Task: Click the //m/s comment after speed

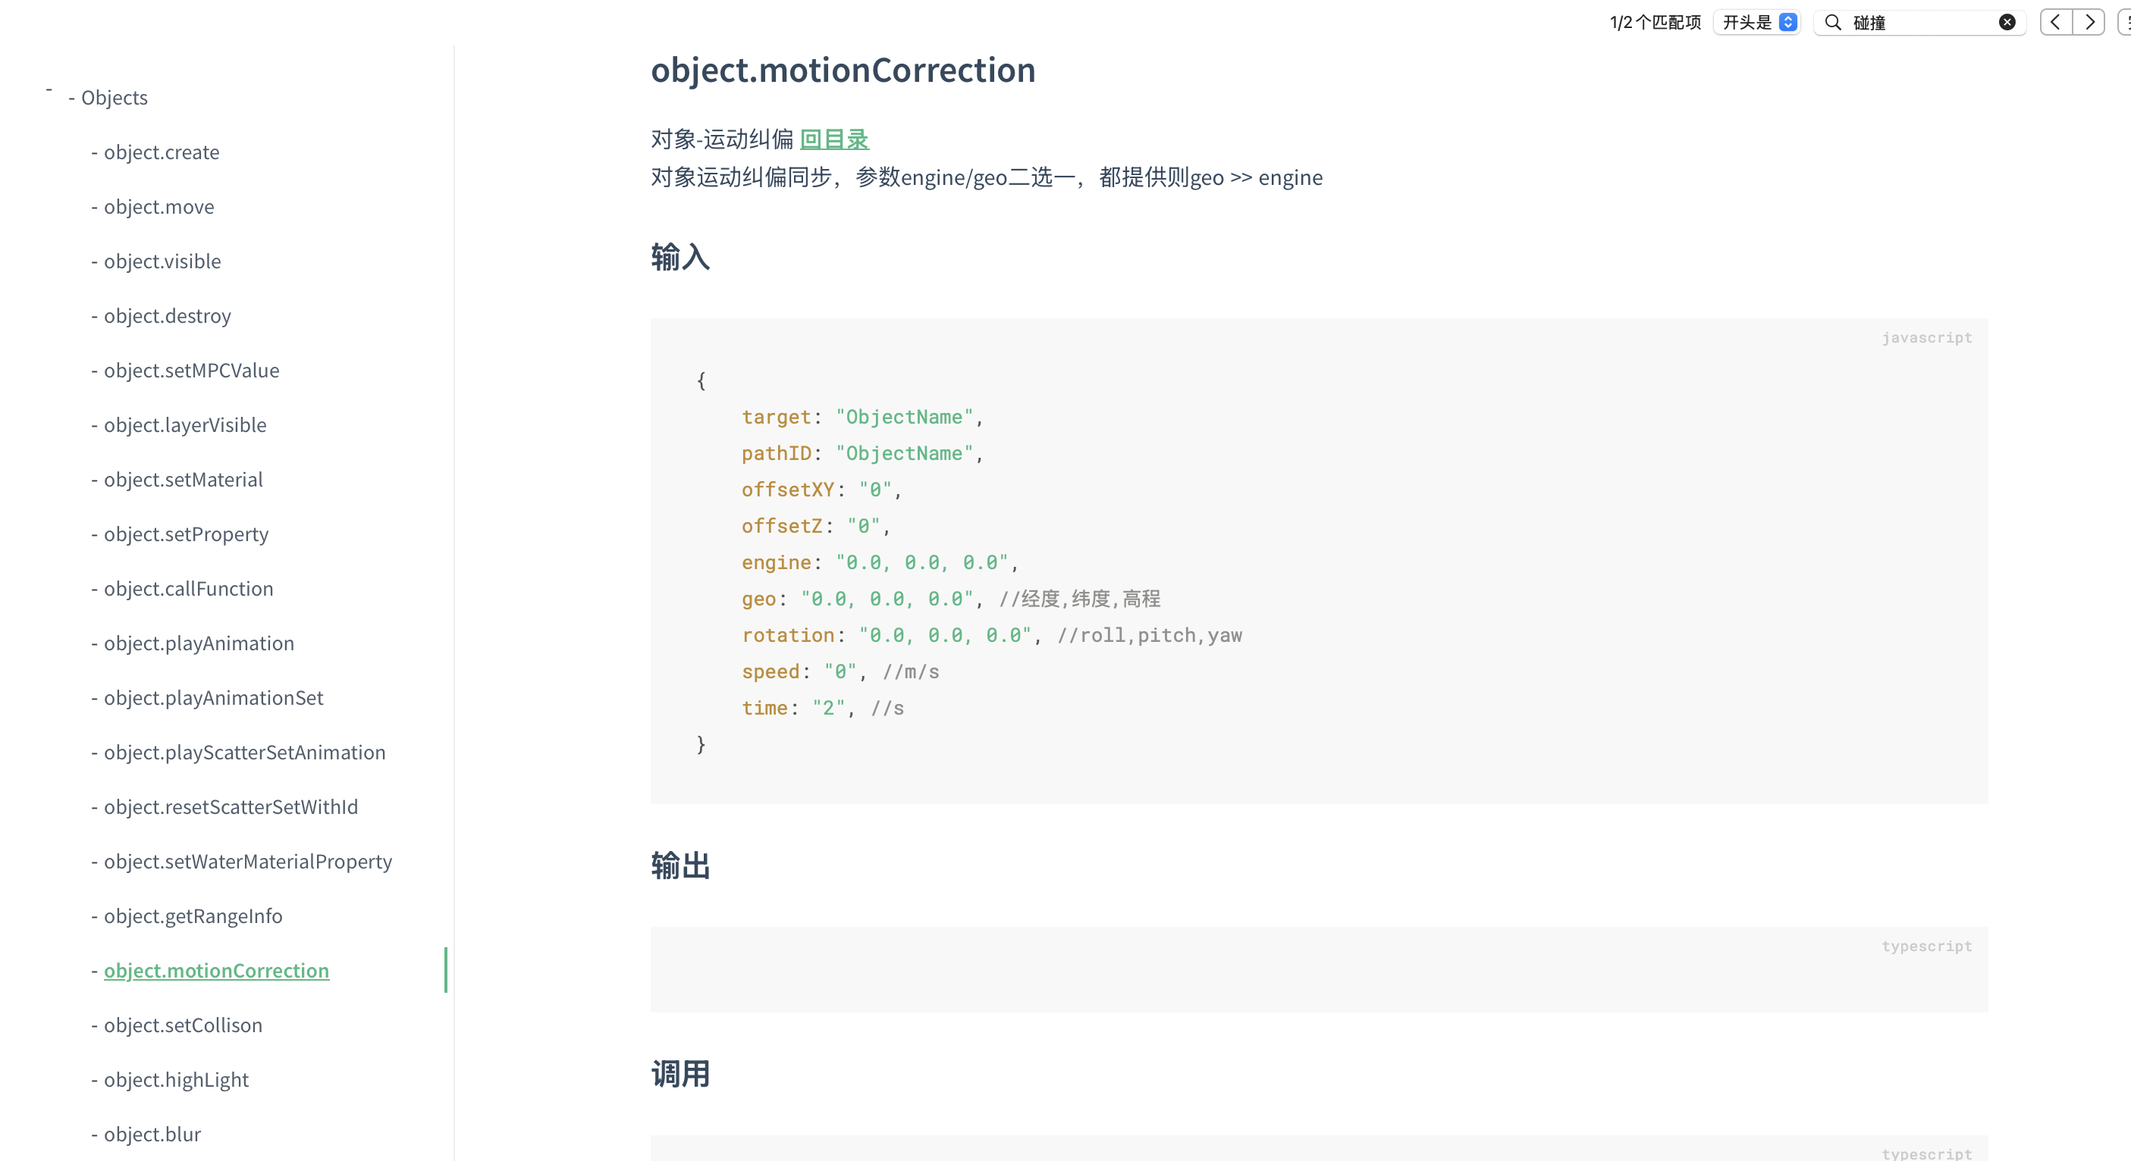Action: click(911, 671)
